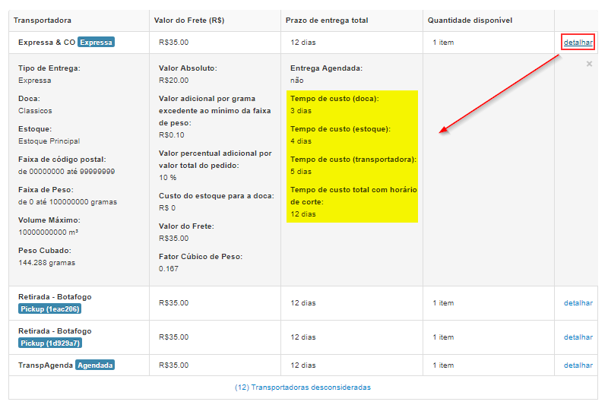Click the Agendada badge

click(x=95, y=365)
